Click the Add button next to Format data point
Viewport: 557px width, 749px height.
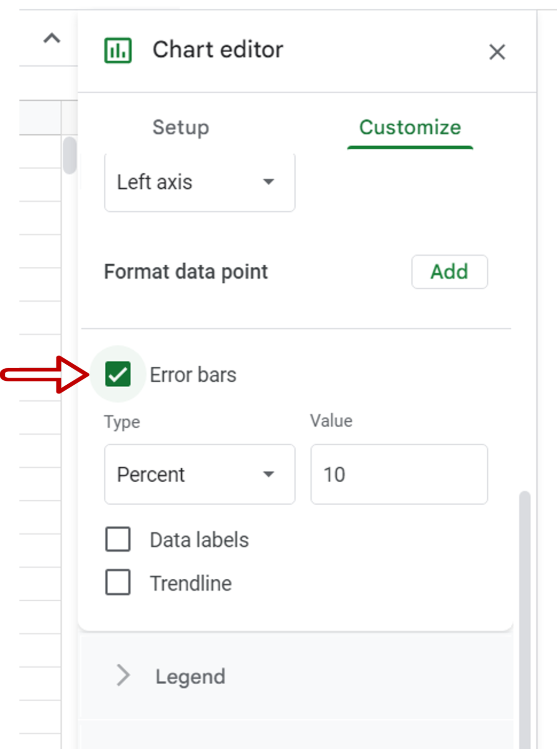point(449,272)
